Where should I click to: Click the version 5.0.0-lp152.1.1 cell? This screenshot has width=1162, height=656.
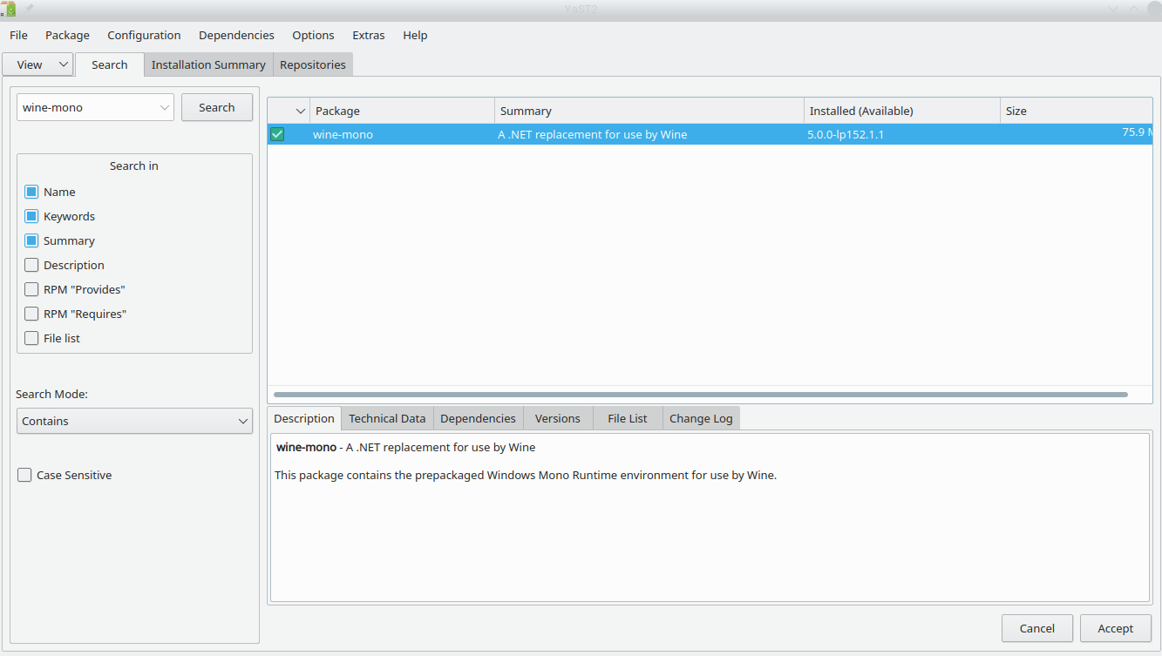pyautogui.click(x=846, y=134)
